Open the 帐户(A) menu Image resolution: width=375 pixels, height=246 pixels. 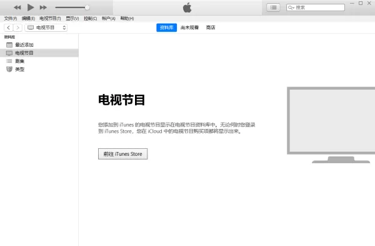(x=109, y=18)
